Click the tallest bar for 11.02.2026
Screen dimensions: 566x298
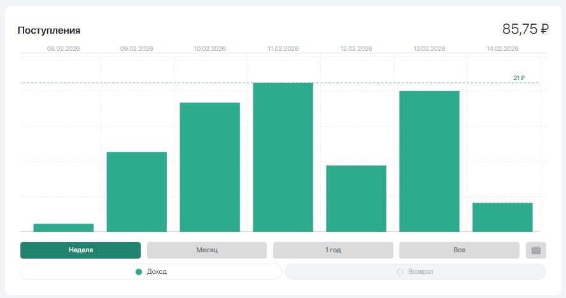pos(283,157)
